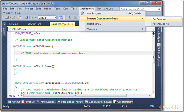Open the Edit menu
This screenshot has height=112, width=184.
(x=12, y=9)
